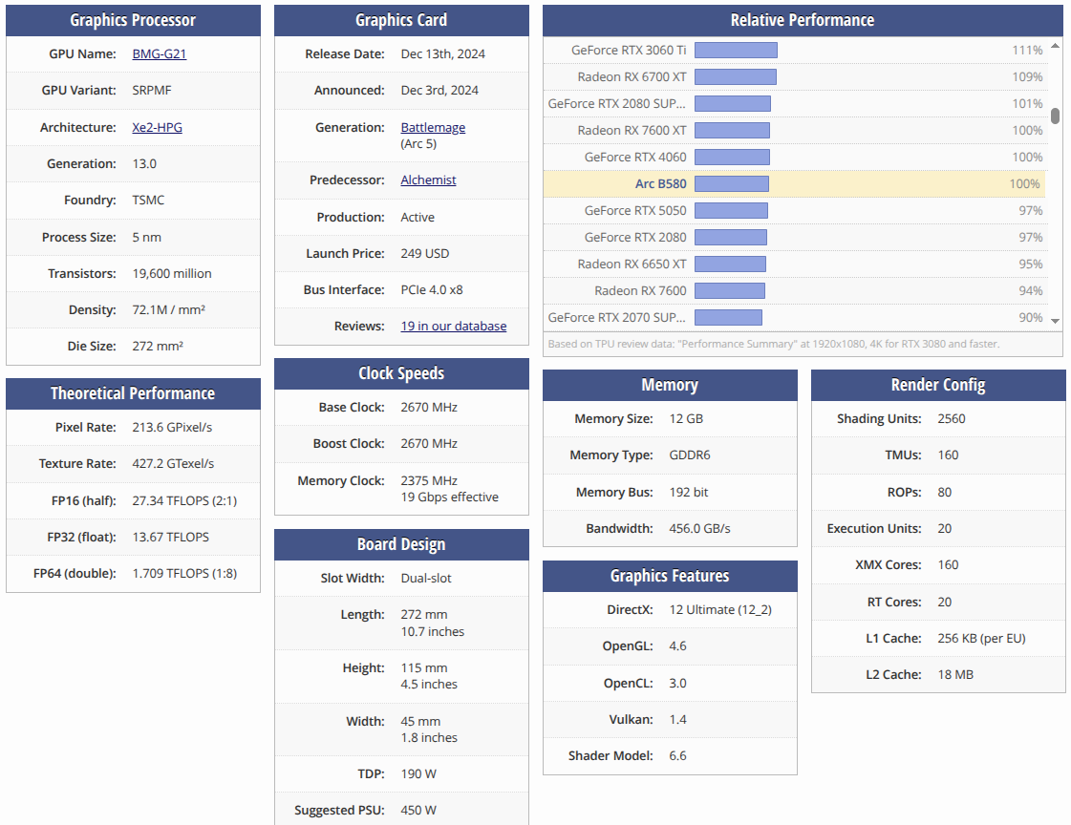
Task: Click the 12 Ultimate (12_2) DirectX value
Action: (x=720, y=609)
